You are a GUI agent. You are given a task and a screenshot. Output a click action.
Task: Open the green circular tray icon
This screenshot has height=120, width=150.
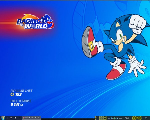tap(114, 118)
